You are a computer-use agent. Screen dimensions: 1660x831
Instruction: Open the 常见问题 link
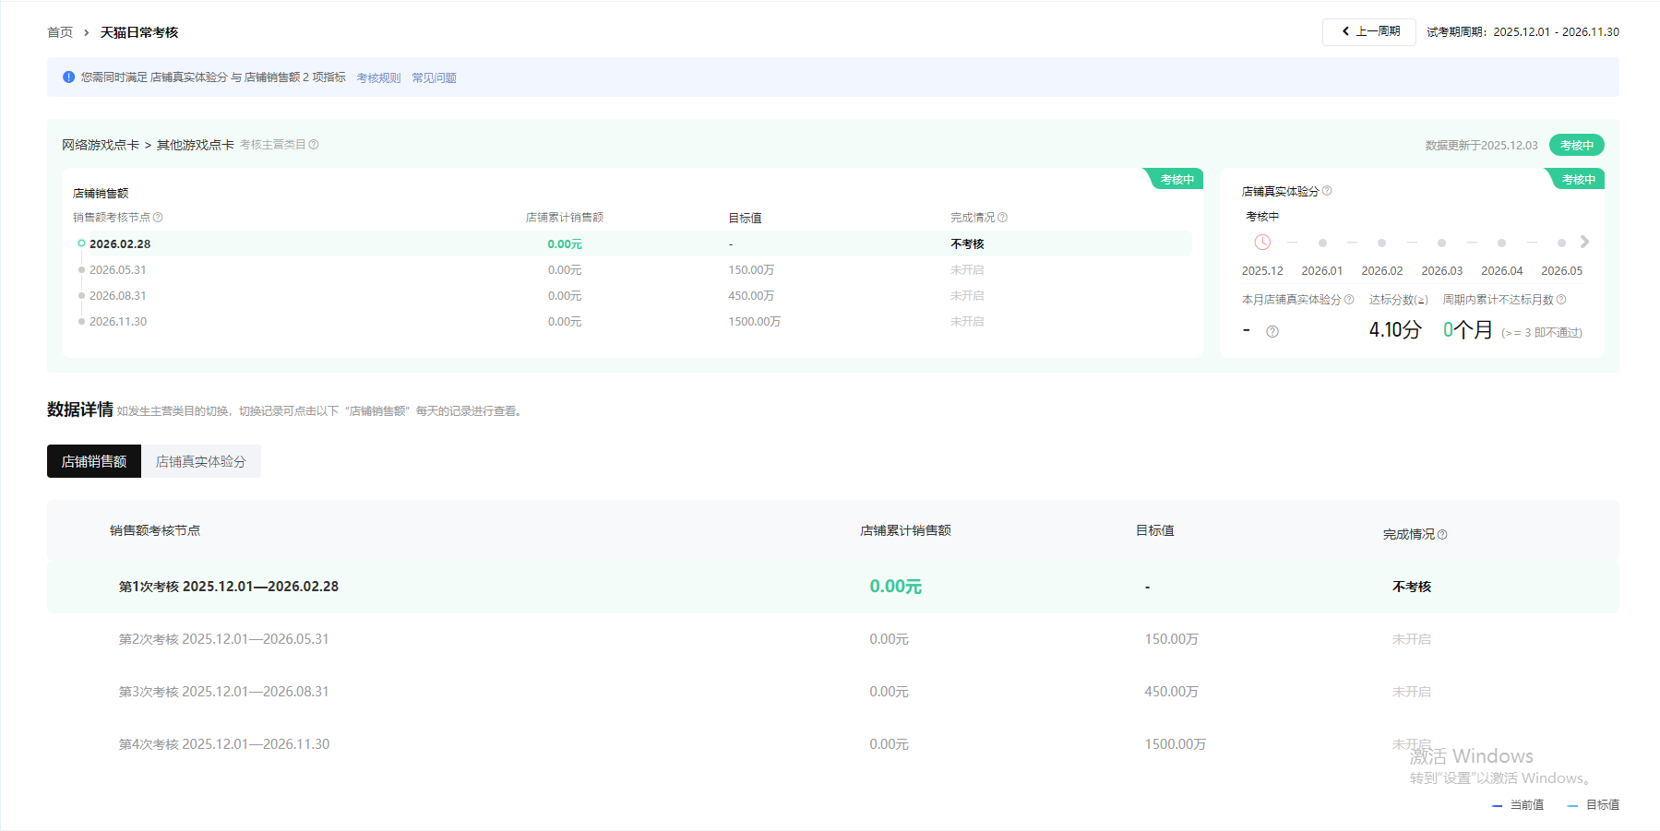[434, 78]
